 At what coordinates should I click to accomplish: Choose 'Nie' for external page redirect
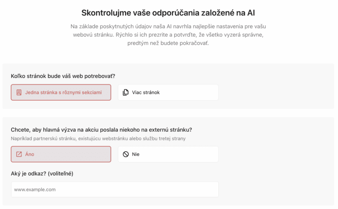(168, 154)
